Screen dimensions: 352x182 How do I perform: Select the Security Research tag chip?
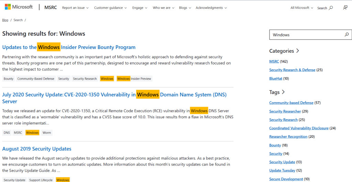tap(85, 79)
